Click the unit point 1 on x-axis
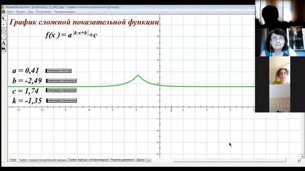 pyautogui.click(x=172, y=107)
